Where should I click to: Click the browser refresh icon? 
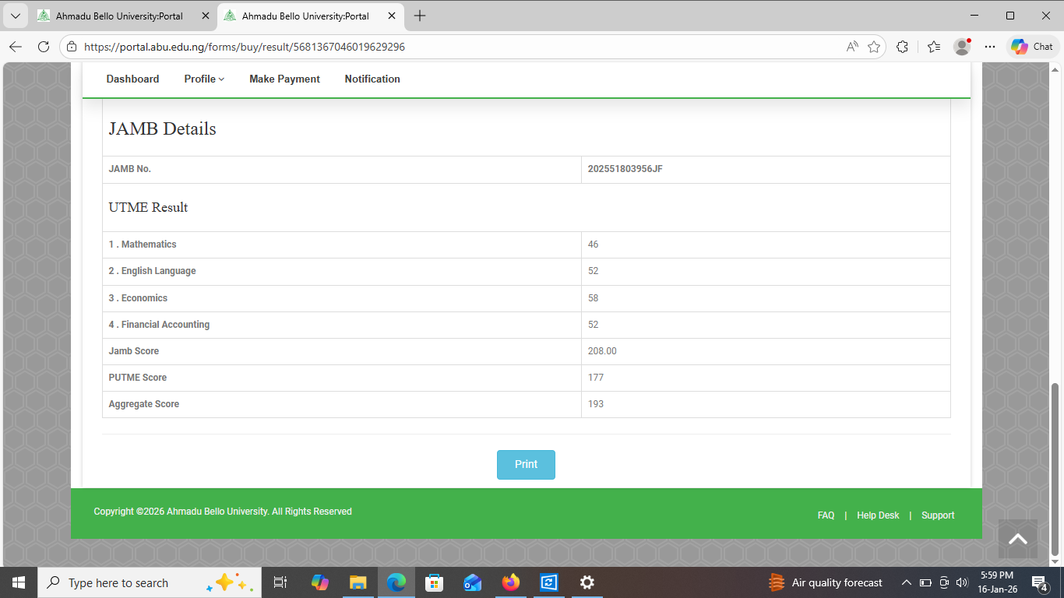(44, 47)
